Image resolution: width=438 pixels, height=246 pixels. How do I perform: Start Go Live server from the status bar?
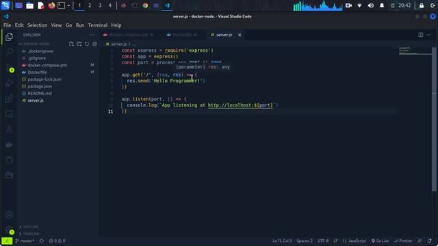click(380, 241)
